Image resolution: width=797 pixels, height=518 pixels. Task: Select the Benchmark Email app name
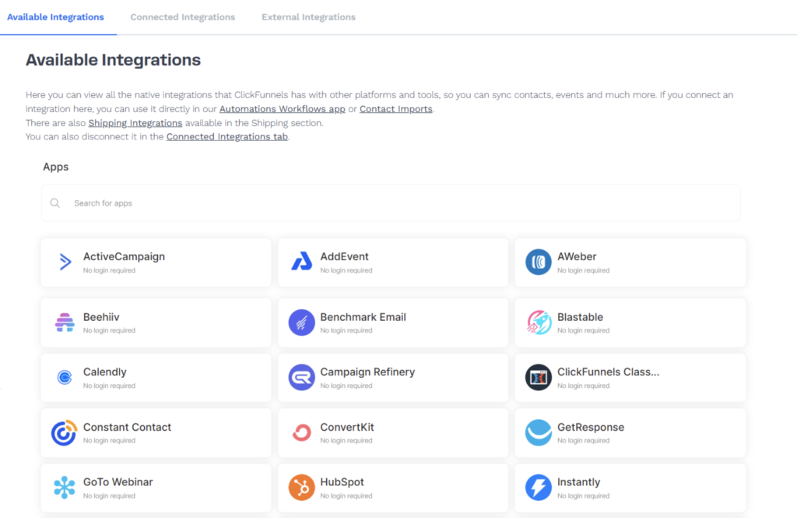tap(363, 317)
